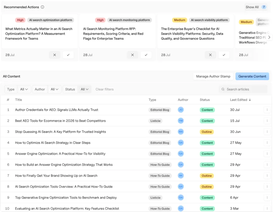Open the Type filter All dropdown
The height and width of the screenshot is (212, 274).
point(24,89)
